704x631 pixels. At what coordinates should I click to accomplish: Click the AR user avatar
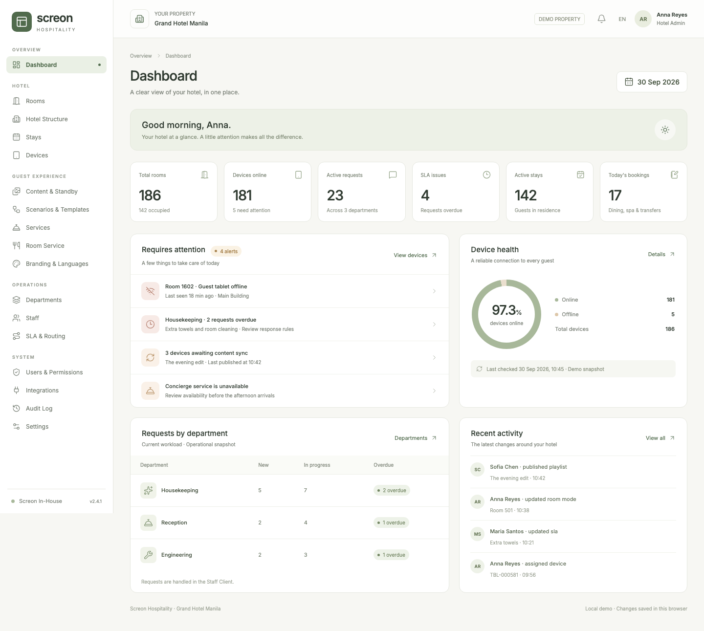pos(643,19)
